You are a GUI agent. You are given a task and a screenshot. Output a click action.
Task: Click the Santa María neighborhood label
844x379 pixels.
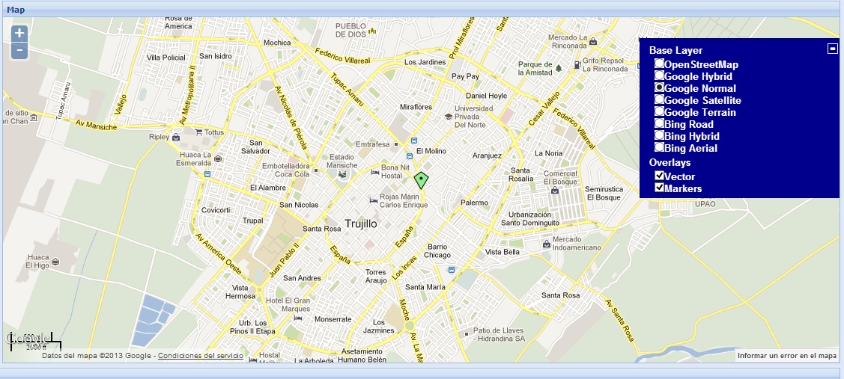[x=425, y=287]
